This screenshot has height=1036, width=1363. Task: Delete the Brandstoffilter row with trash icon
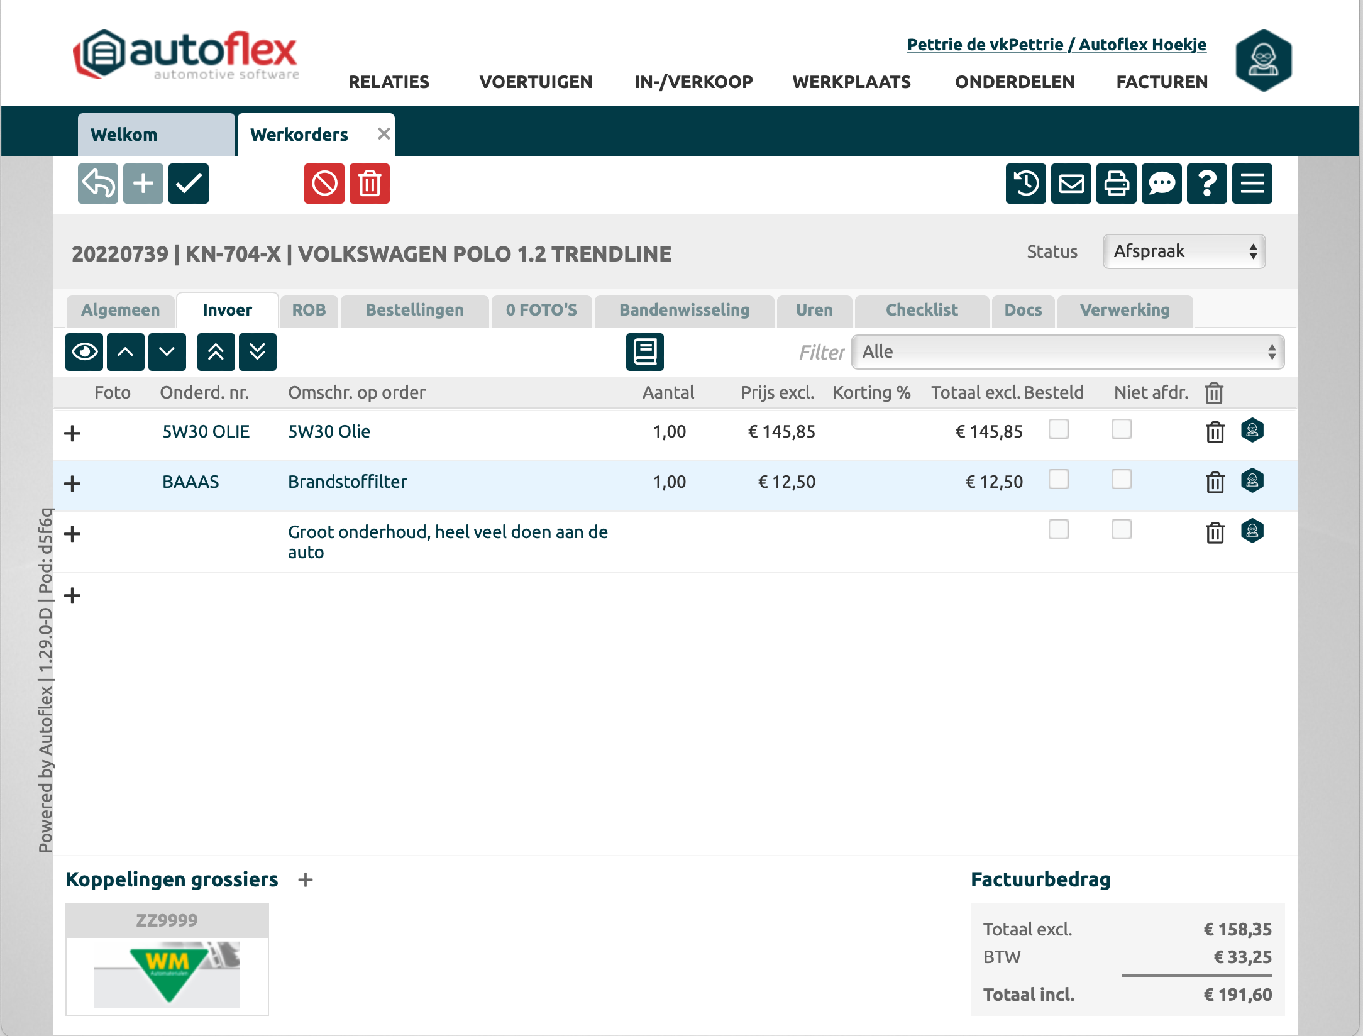1215,482
